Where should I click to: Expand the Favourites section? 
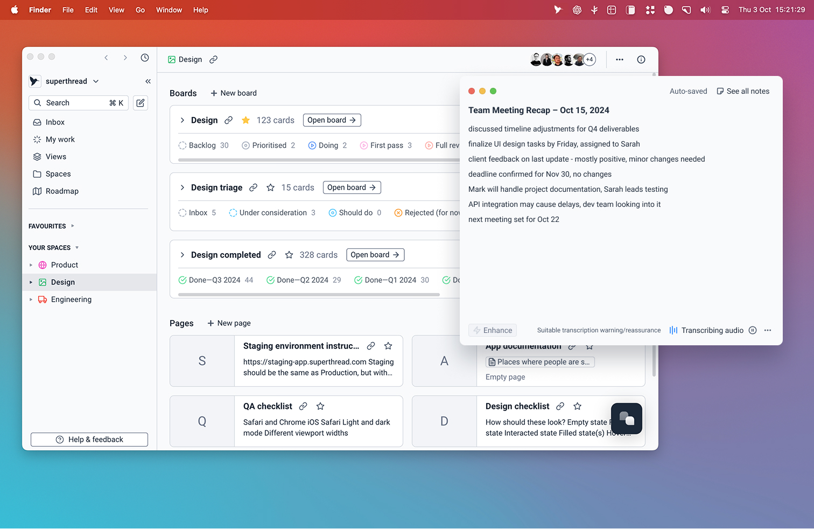pos(73,226)
